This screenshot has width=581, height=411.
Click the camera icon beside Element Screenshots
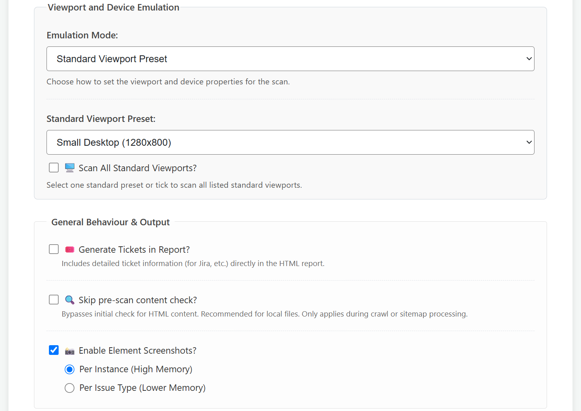click(70, 351)
